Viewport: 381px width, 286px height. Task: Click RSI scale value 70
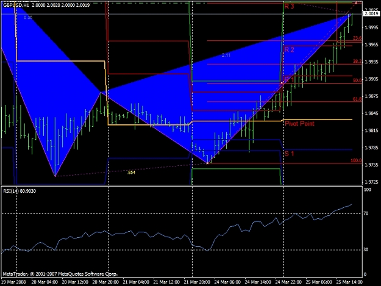(x=366, y=213)
